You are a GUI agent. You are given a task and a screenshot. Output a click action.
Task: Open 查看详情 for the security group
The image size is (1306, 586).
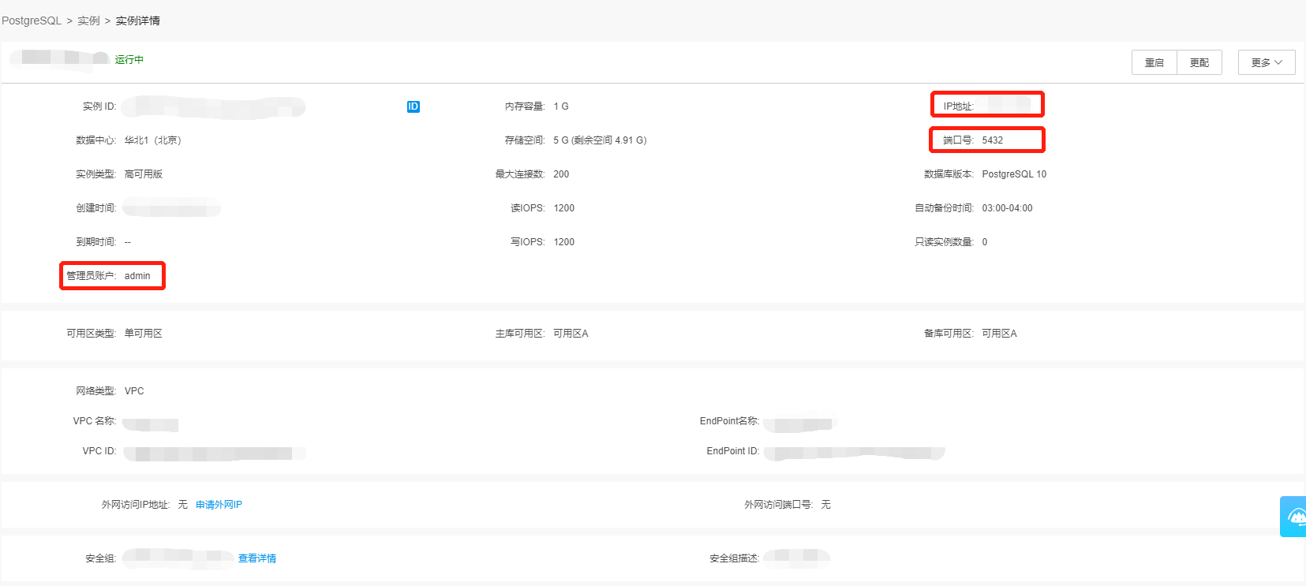coord(257,558)
